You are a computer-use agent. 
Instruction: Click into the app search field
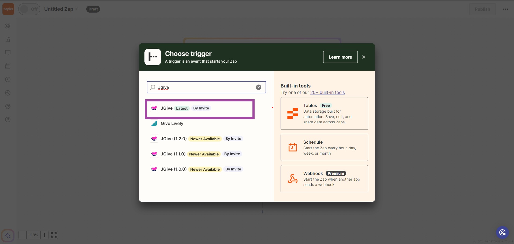(206, 87)
